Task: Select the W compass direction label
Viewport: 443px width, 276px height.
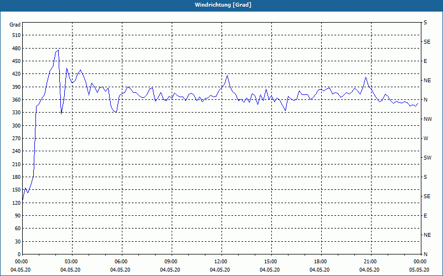Action: coord(426,139)
